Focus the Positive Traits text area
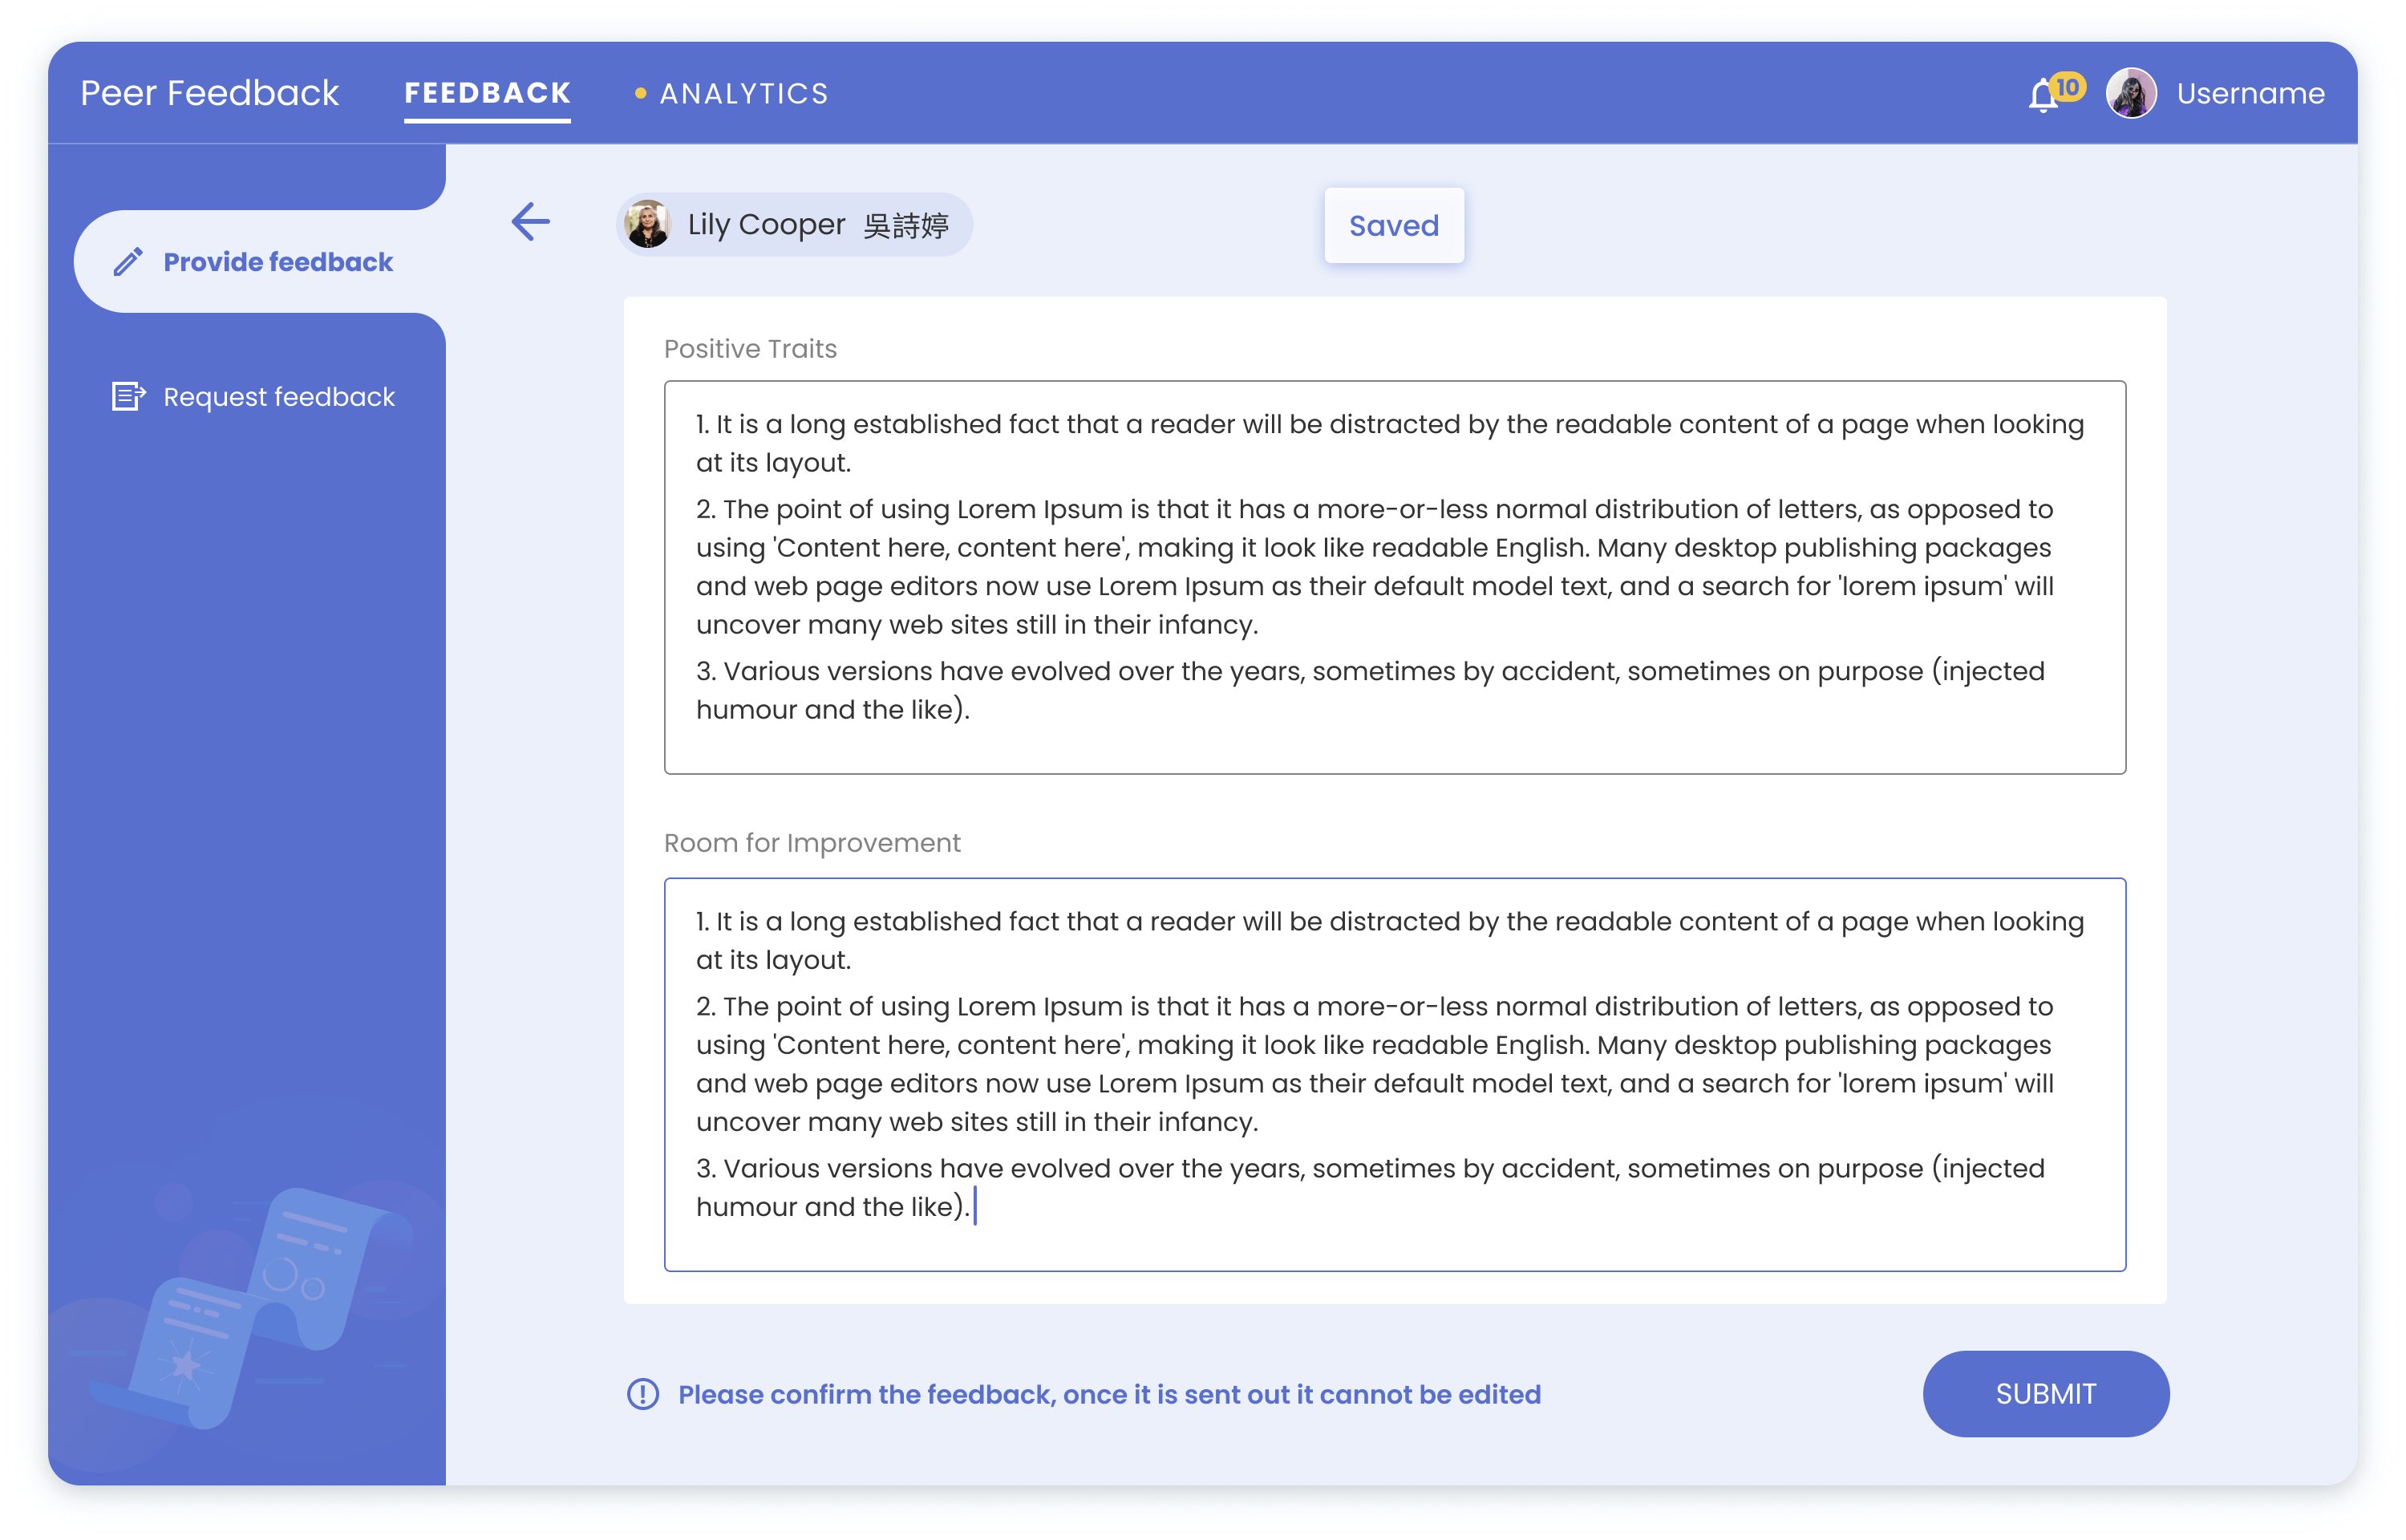Image resolution: width=2406 pixels, height=1540 pixels. [1393, 577]
